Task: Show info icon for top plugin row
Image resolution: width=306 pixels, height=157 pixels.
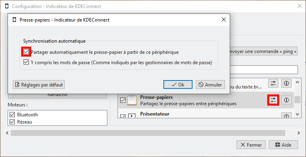Action: (x=286, y=83)
